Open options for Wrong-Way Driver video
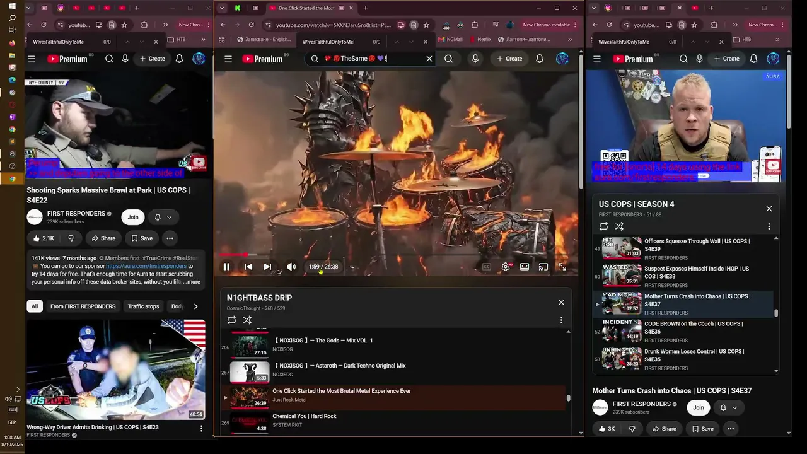807x454 pixels. click(x=201, y=428)
